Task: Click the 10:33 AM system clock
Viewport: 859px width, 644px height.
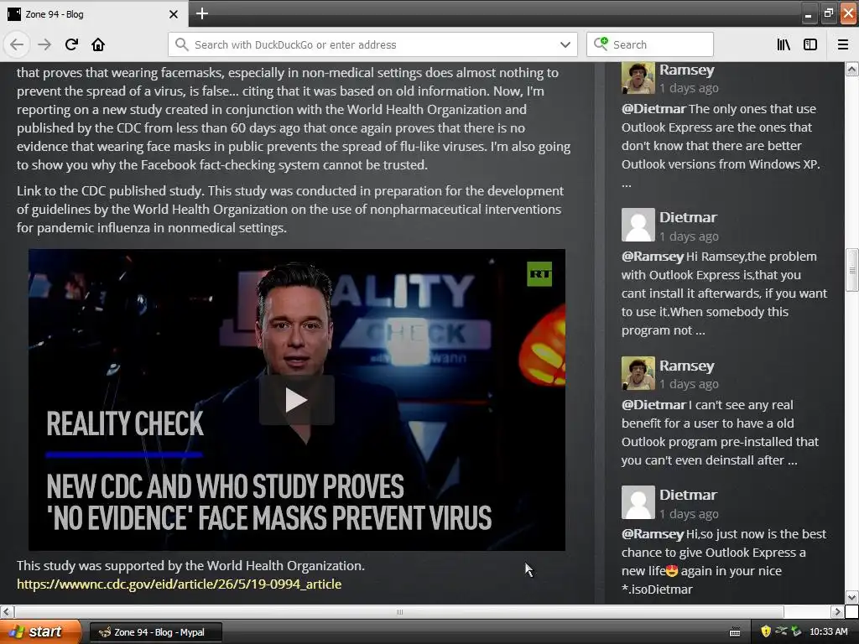Action: point(828,632)
